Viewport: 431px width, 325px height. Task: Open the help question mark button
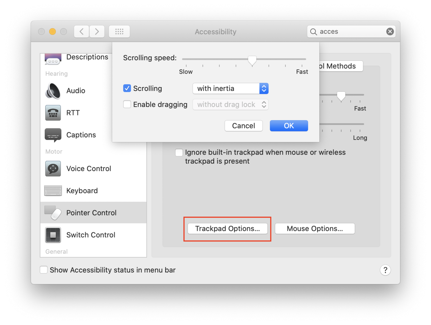pyautogui.click(x=385, y=270)
